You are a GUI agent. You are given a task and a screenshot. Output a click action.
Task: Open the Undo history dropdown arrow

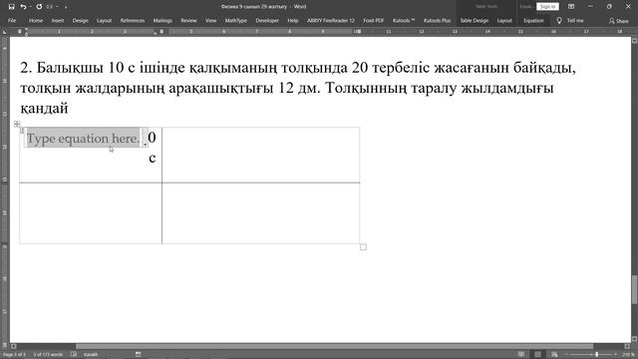point(31,7)
